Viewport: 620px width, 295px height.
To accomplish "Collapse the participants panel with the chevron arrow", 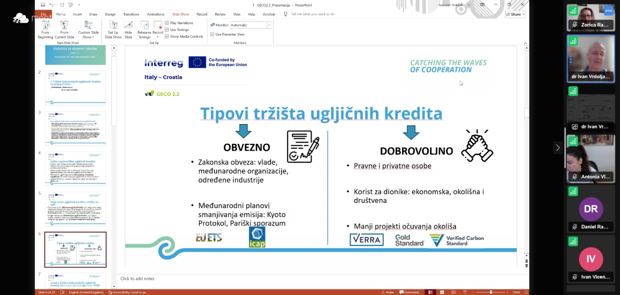I will click(x=557, y=148).
